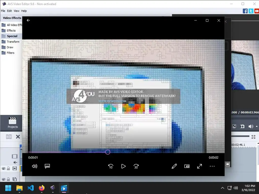
Task: Mute the AVS preview sound
Action: coord(251,126)
